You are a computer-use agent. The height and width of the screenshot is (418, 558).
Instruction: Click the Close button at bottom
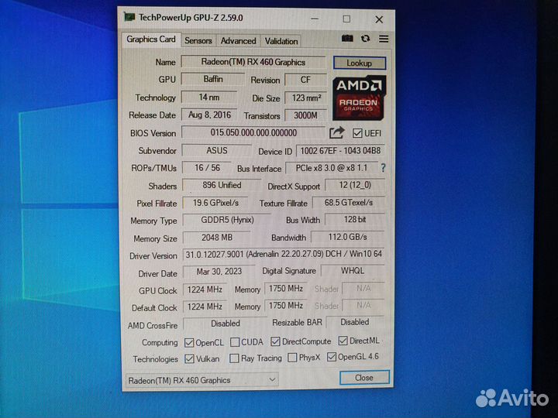364,378
